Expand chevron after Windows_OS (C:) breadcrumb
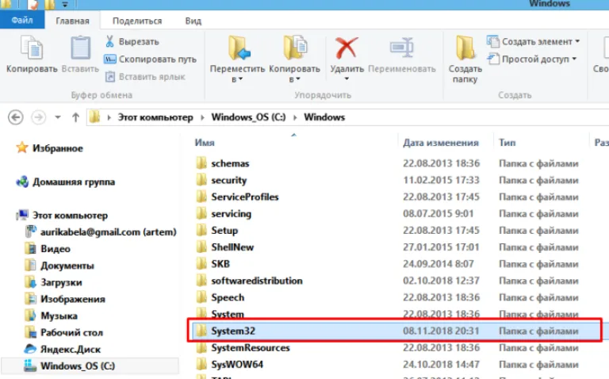 [295, 117]
